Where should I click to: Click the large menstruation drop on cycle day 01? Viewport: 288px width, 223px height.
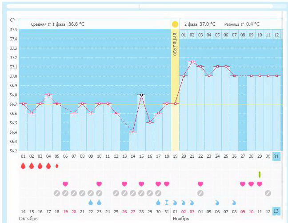tap(23, 166)
